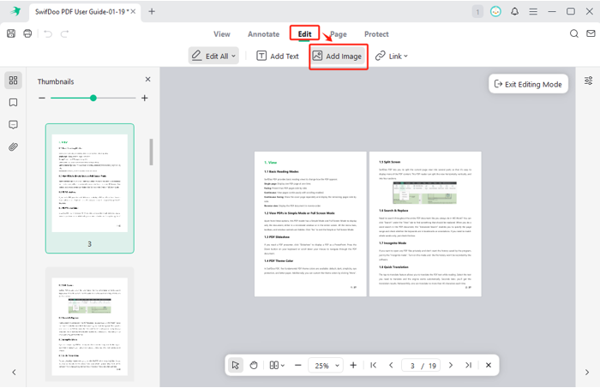Select the page 4 thumbnail
The width and height of the screenshot is (600, 388).
(89, 324)
